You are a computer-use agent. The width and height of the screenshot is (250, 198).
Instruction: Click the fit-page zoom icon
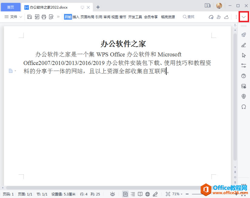click(x=168, y=194)
